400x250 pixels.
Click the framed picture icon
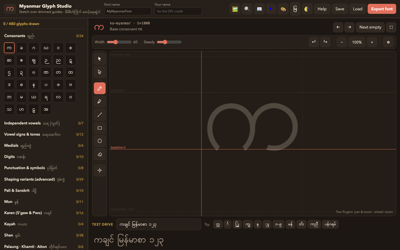click(x=235, y=9)
